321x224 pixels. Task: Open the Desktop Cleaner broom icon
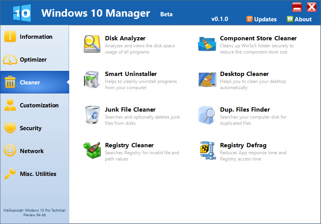(x=207, y=79)
